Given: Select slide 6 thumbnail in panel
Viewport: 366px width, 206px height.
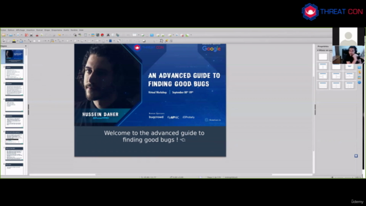Looking at the screenshot, I should pos(14,137).
